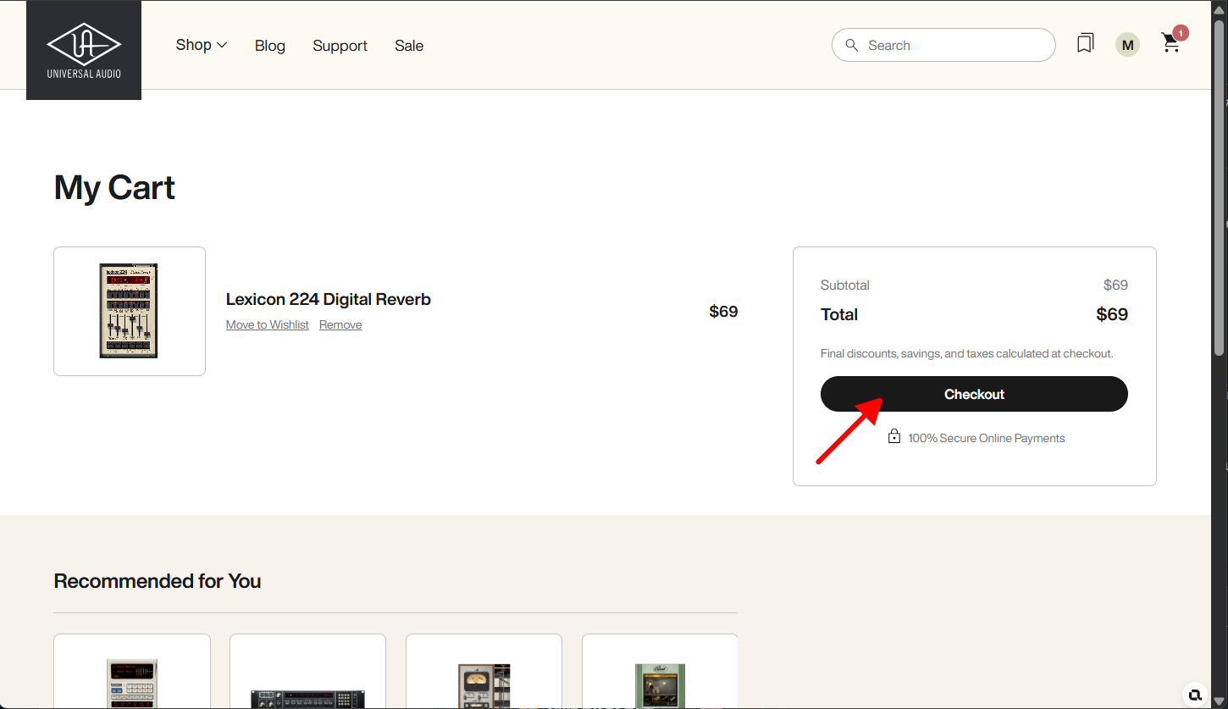Open the shopping cart icon
This screenshot has height=709, width=1228.
point(1170,44)
